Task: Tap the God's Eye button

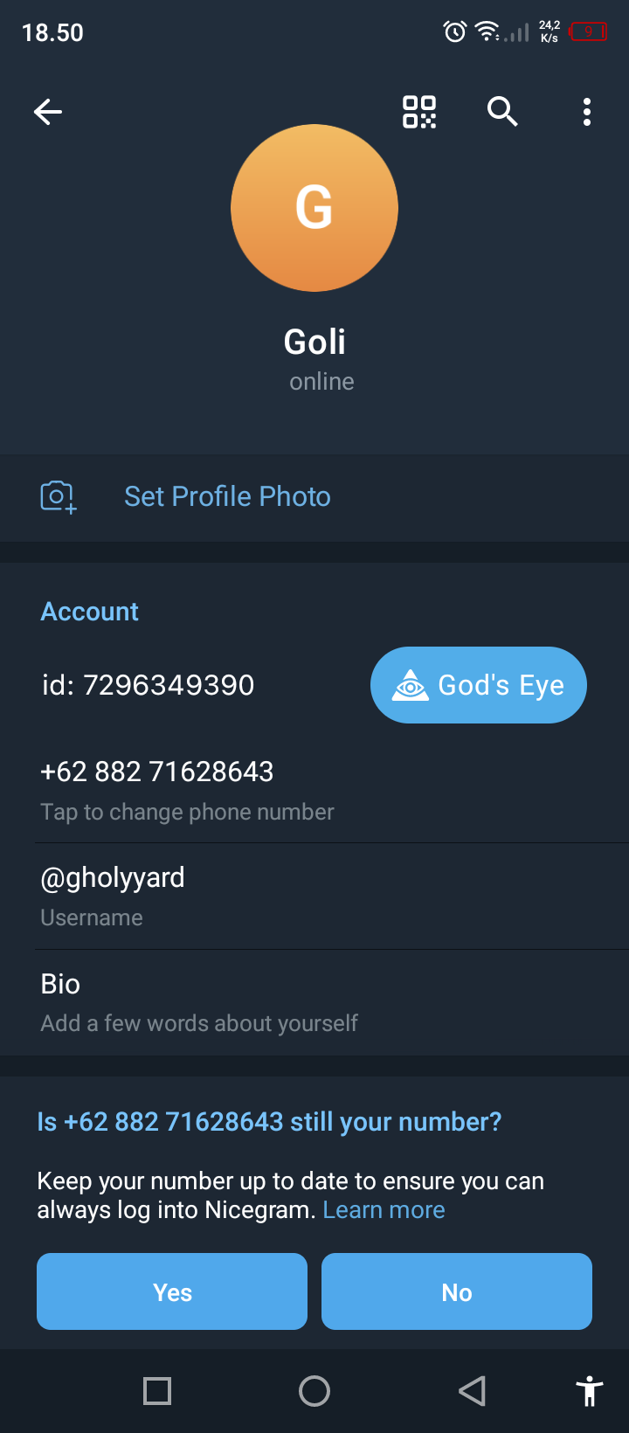Action: pos(479,685)
